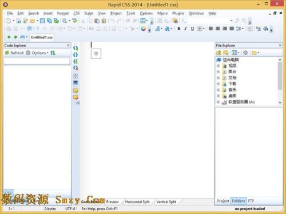Open the CSS menu

click(x=76, y=13)
